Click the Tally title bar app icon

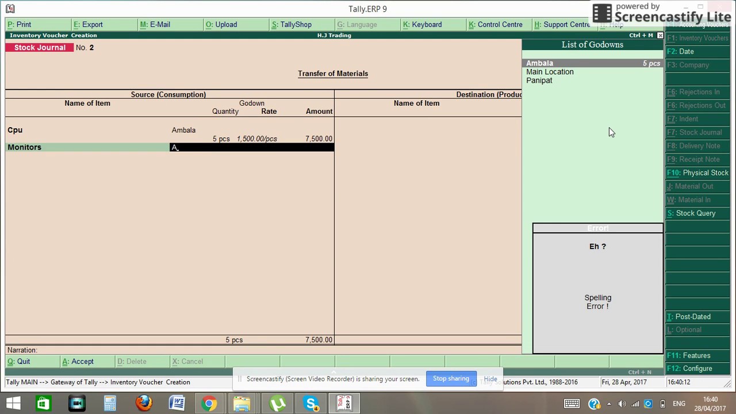(x=10, y=9)
